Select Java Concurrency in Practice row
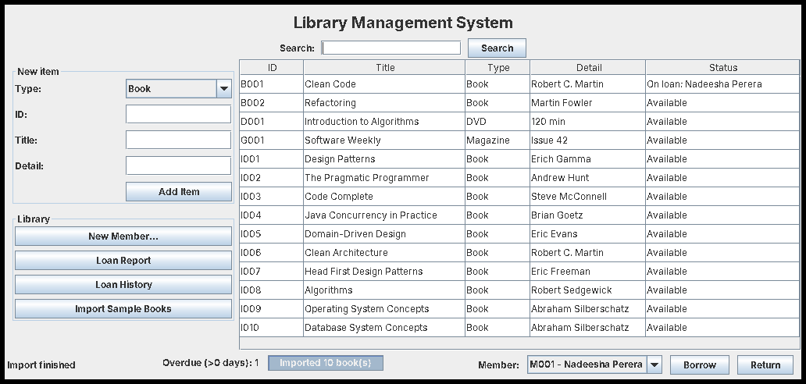The height and width of the screenshot is (384, 806). 519,215
